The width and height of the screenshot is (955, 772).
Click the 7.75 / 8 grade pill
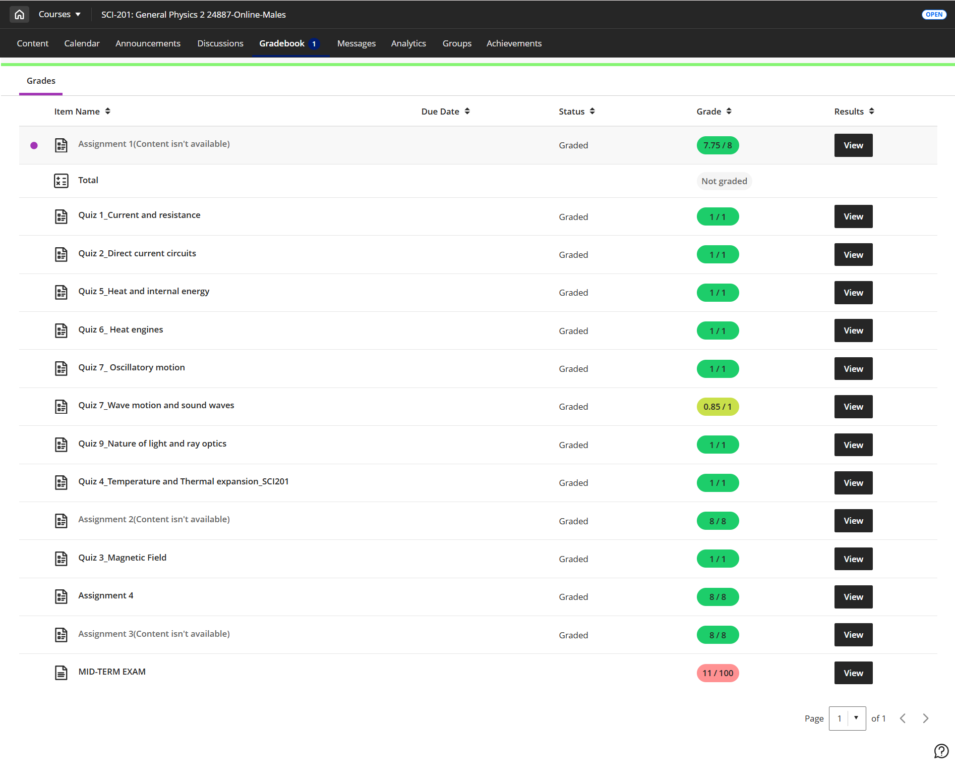(x=718, y=145)
